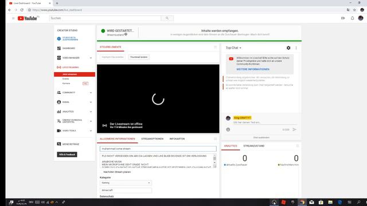Bookmark this page with the star
367x206 pixels.
pyautogui.click(x=354, y=10)
